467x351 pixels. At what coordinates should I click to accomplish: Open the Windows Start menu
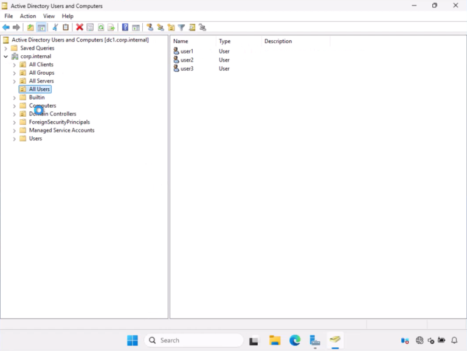click(x=133, y=340)
